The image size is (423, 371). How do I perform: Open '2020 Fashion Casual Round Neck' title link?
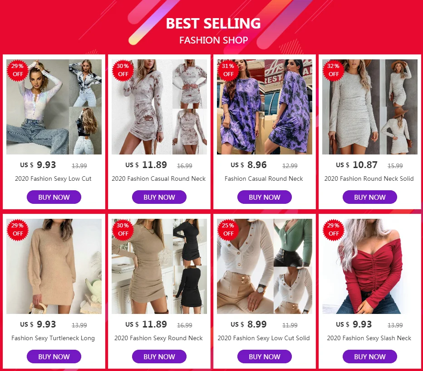159,178
